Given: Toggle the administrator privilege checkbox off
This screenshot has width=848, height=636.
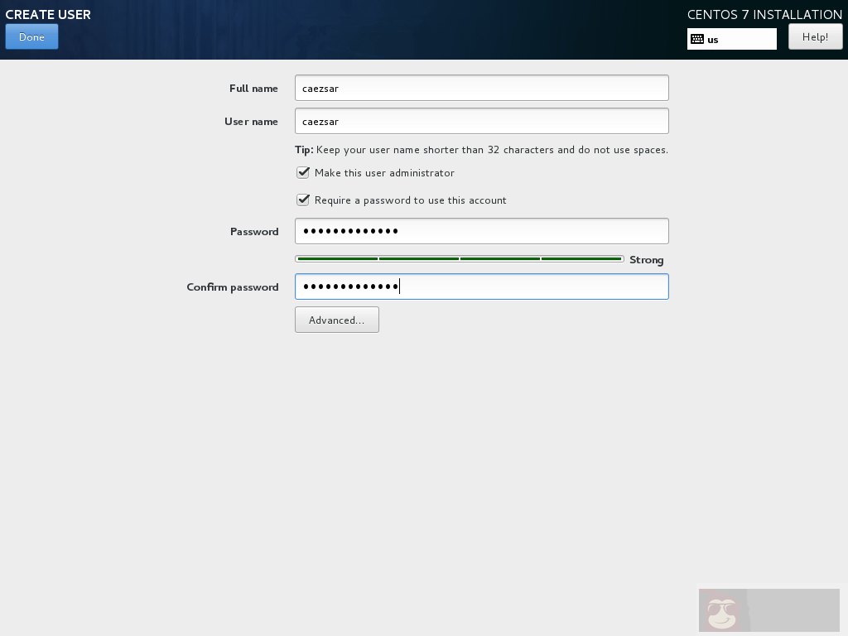Looking at the screenshot, I should (x=303, y=173).
